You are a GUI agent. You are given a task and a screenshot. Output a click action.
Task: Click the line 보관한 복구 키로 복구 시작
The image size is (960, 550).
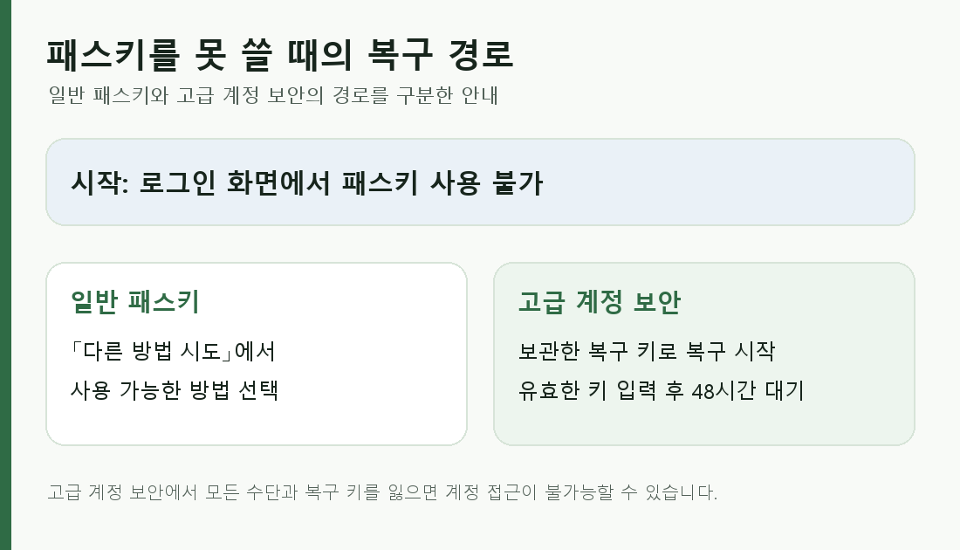pos(647,351)
